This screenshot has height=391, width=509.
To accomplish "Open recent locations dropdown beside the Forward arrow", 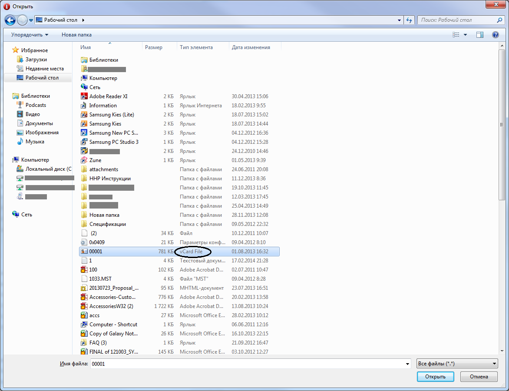I will (31, 20).
